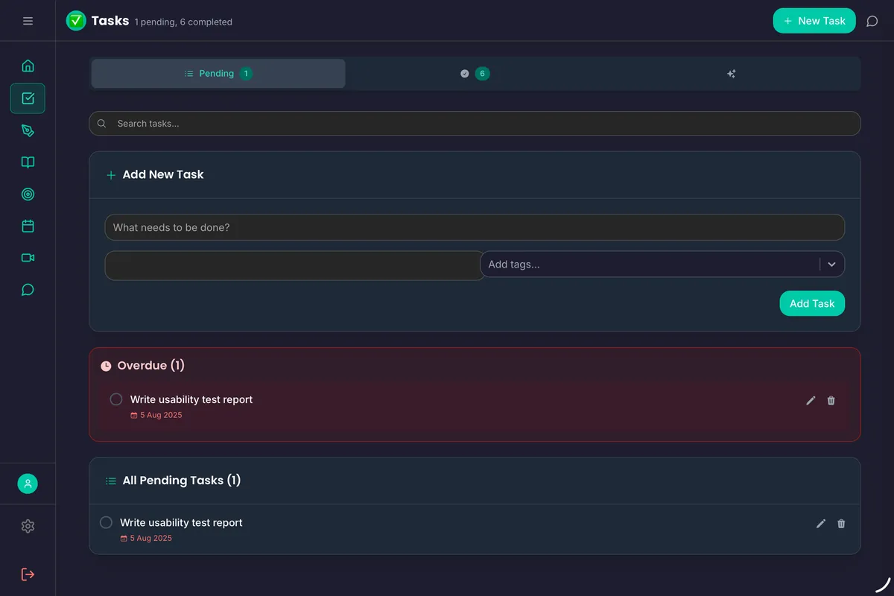Screen dimensions: 894x596
Task: Open the hamburger menu
Action: (x=28, y=21)
